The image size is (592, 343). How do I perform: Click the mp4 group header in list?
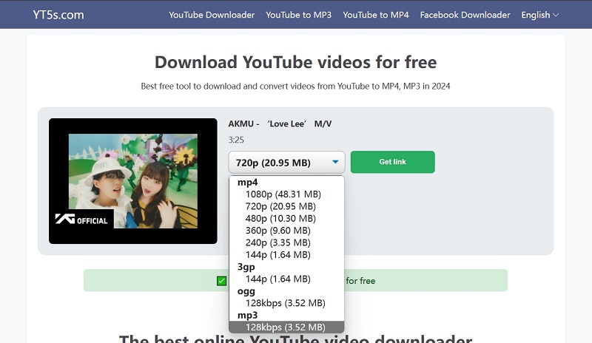[x=248, y=183]
